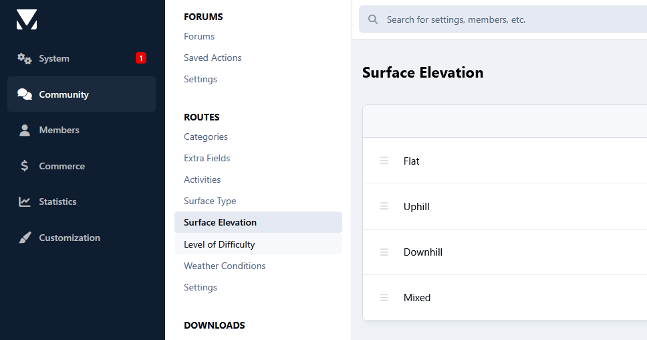Grab the Flat row reorder handle
The height and width of the screenshot is (340, 647).
click(384, 161)
